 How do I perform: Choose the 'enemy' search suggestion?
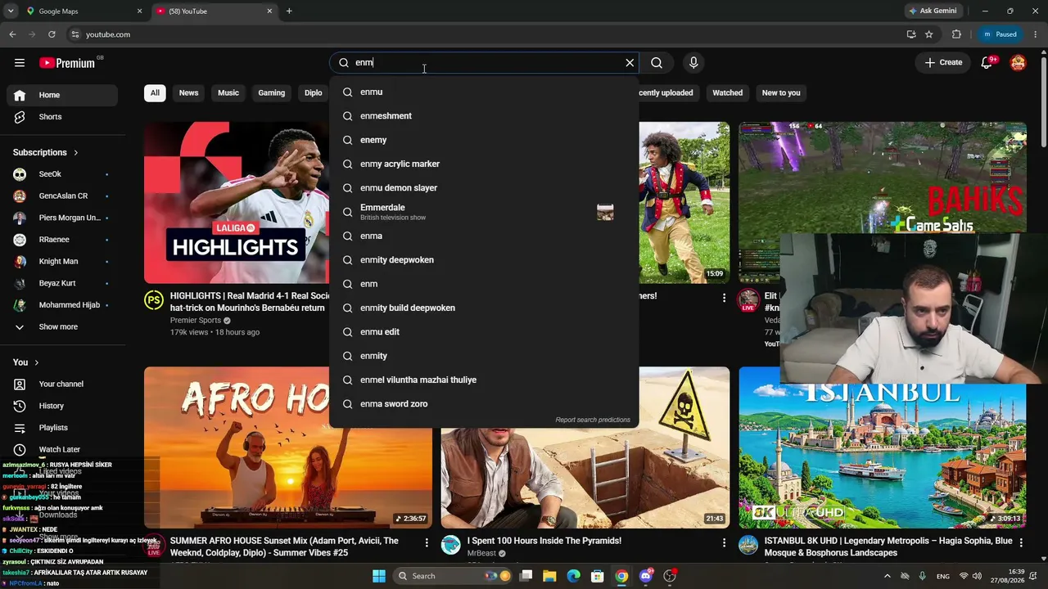[484, 140]
